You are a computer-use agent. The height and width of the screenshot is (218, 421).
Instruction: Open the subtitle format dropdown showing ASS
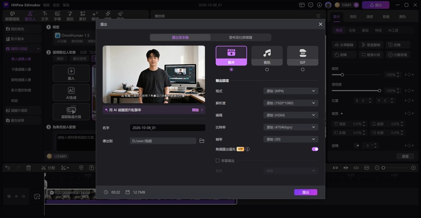click(x=291, y=171)
